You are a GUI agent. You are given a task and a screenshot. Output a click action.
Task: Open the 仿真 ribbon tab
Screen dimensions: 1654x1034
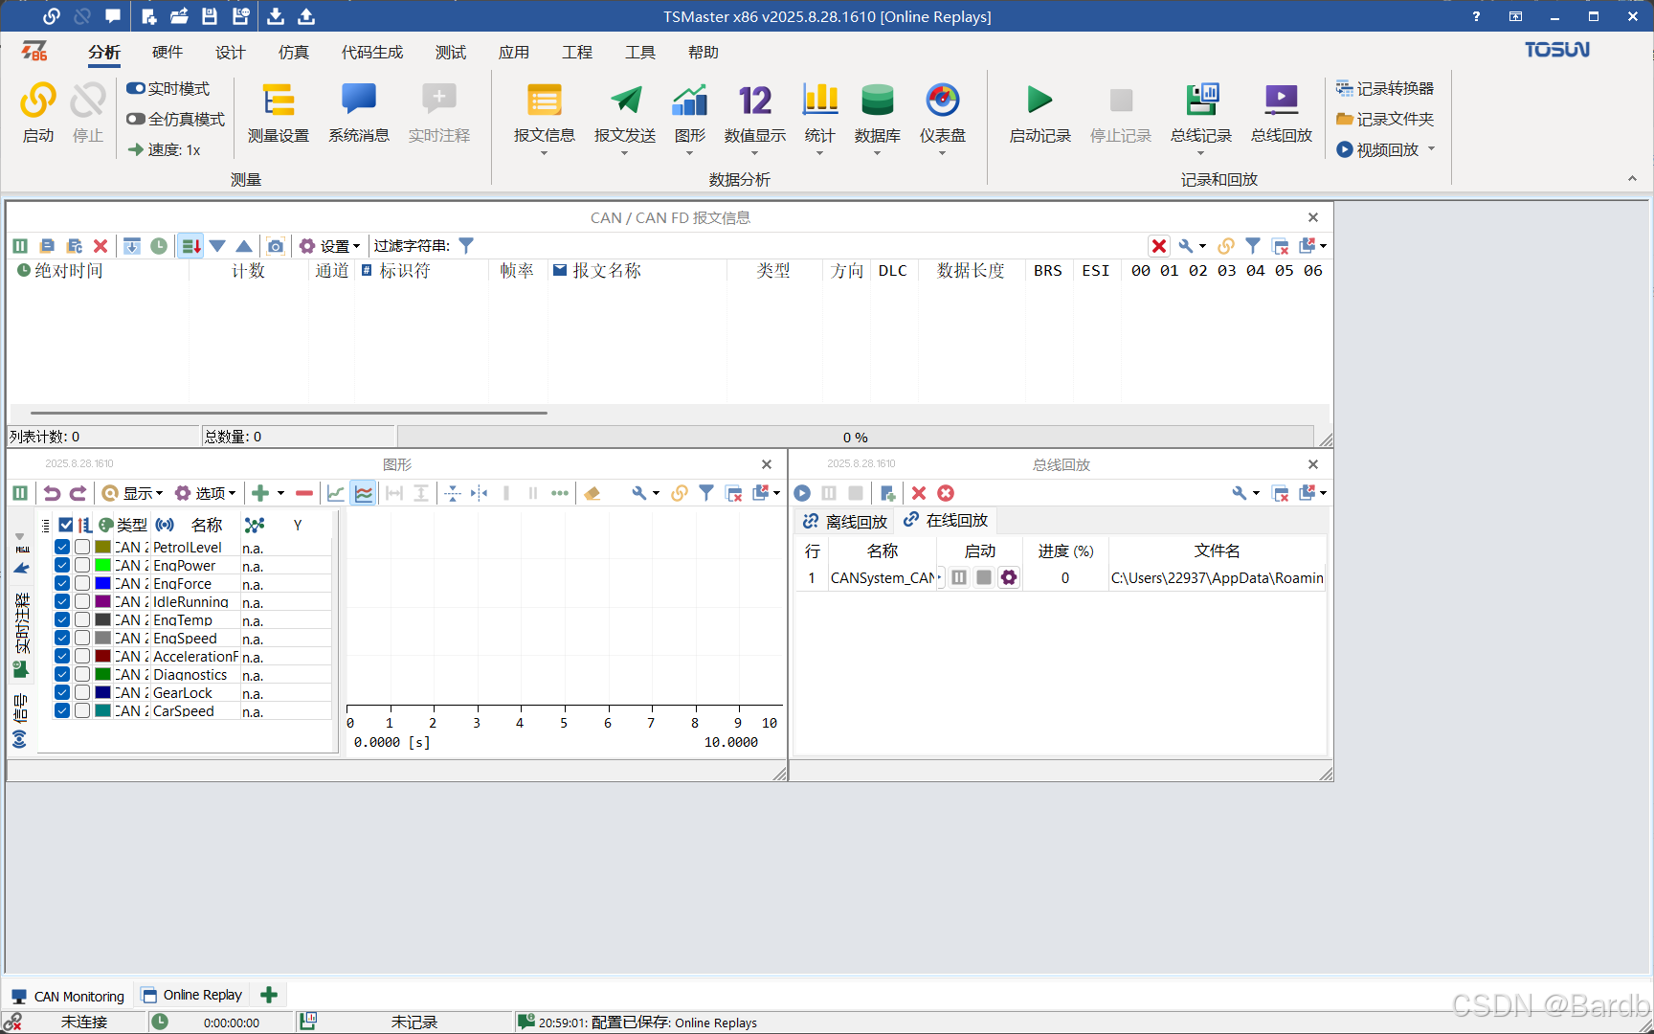294,52
